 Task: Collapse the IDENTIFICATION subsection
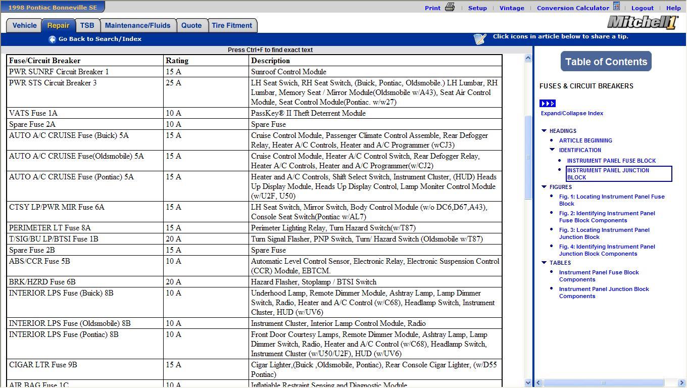click(x=552, y=150)
